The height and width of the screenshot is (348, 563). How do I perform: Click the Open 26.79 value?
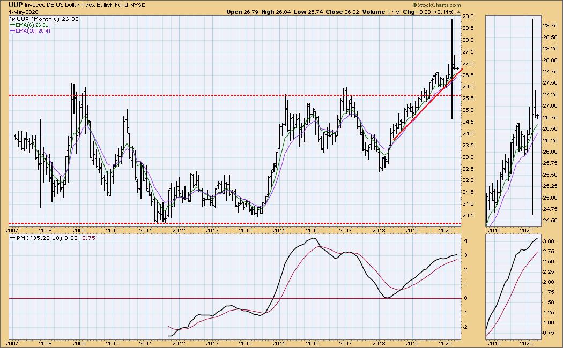point(243,12)
